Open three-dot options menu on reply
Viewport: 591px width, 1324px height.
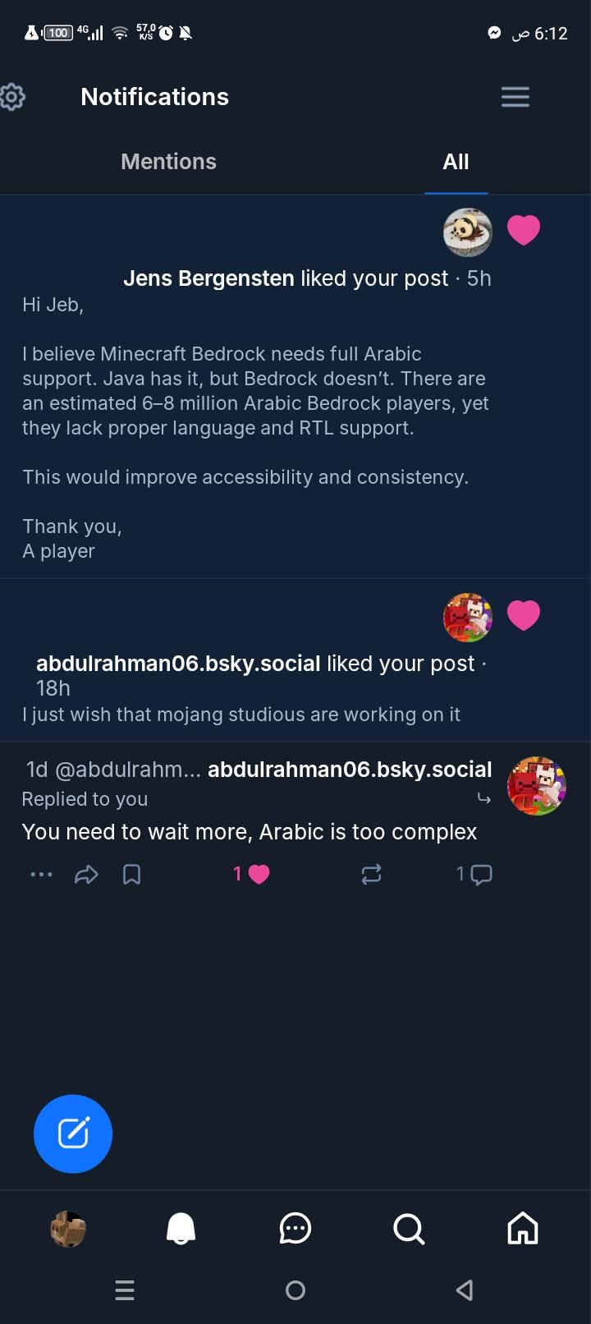[41, 875]
